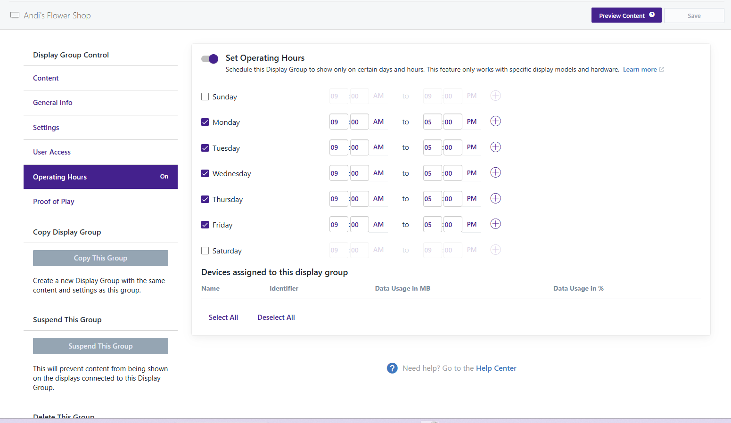Toggle Wednesday end AM/PM selector
This screenshot has width=731, height=423.
click(x=472, y=173)
